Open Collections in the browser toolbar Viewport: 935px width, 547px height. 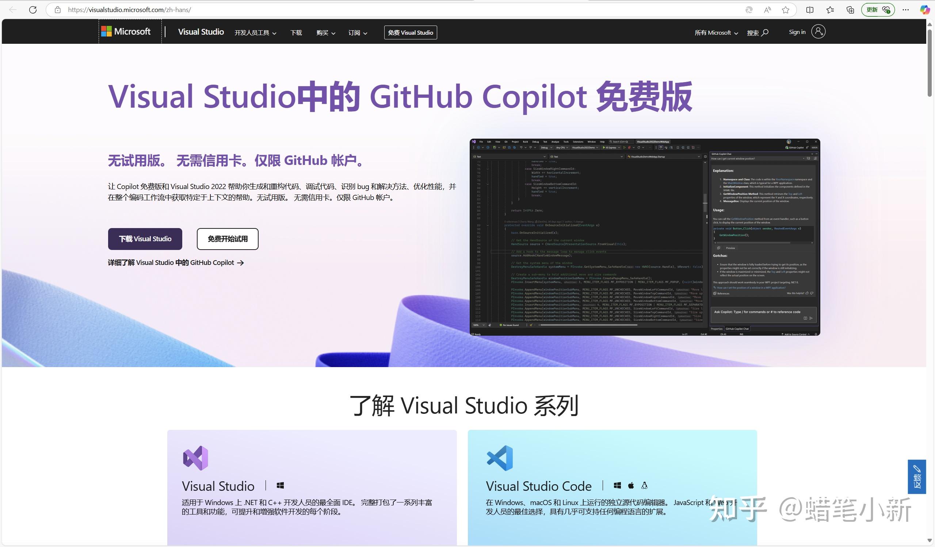(x=850, y=9)
